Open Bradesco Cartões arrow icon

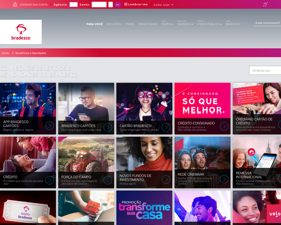click(108, 128)
